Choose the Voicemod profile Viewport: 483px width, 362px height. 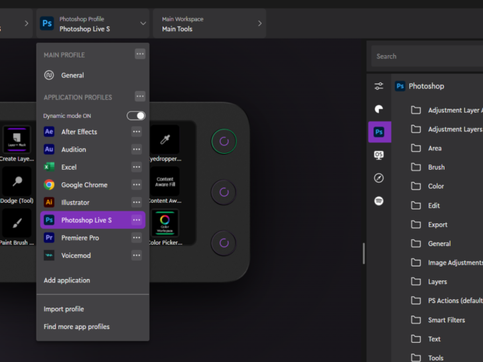[93, 255]
